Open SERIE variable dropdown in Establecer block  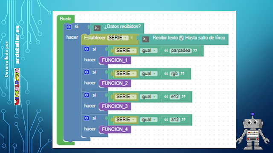coord(118,38)
